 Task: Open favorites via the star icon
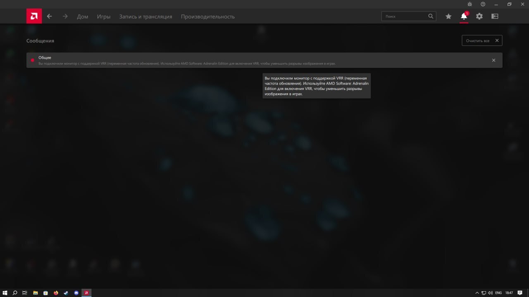(x=448, y=16)
